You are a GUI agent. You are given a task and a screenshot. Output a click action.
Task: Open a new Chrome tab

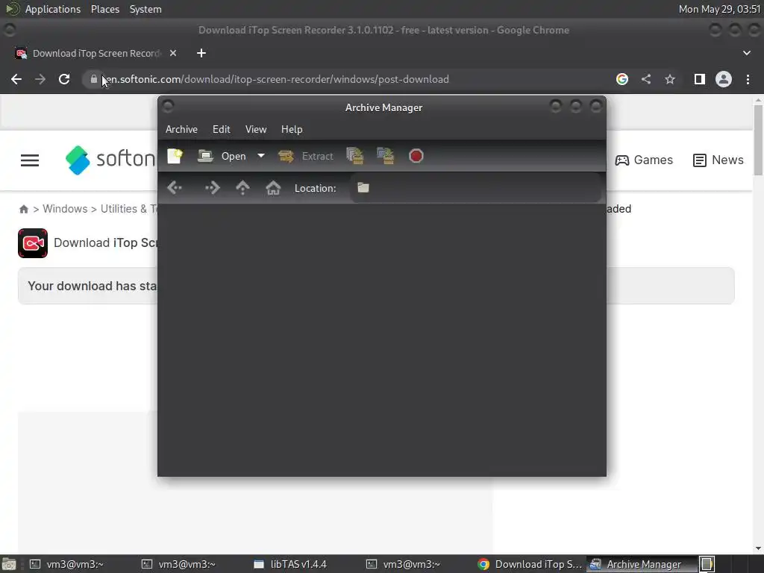click(201, 53)
